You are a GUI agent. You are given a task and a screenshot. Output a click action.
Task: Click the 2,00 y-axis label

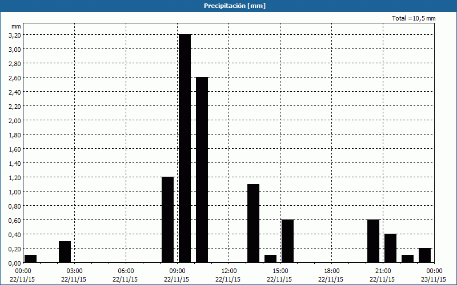(x=15, y=121)
